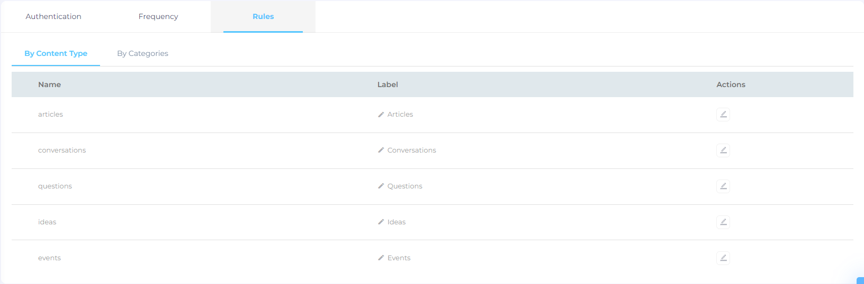
Task: Click pencil icon beside Articles label
Action: (381, 115)
